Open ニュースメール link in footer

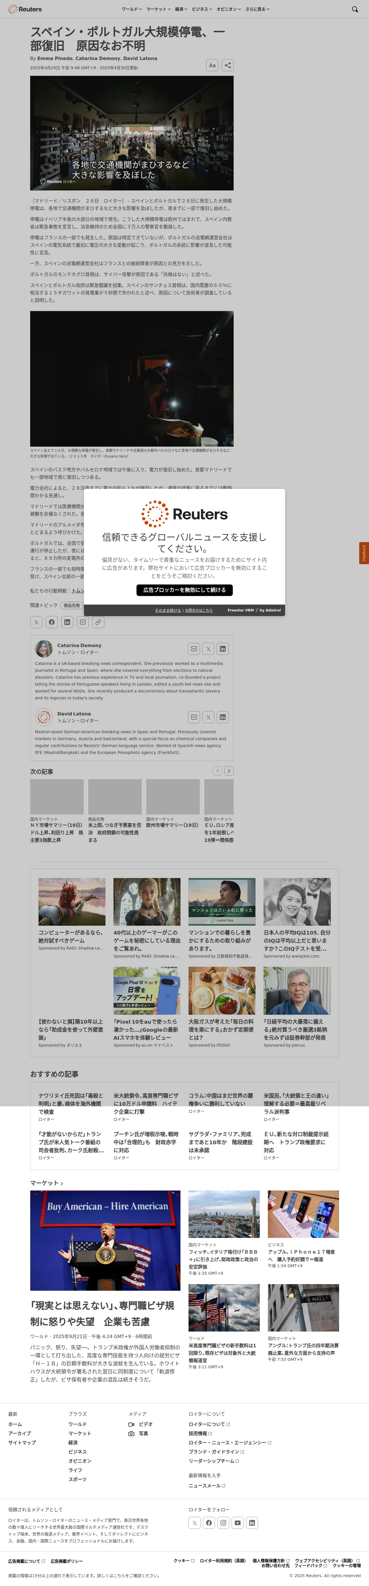coord(207,1486)
